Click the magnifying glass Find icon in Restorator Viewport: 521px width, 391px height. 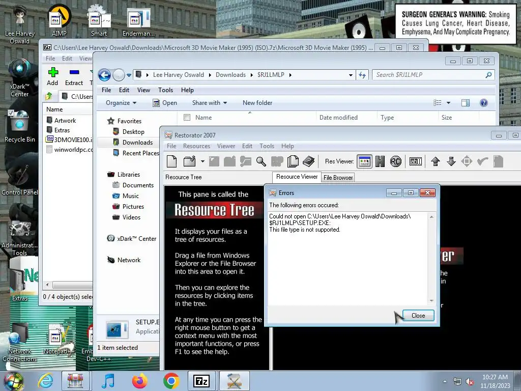pos(261,161)
